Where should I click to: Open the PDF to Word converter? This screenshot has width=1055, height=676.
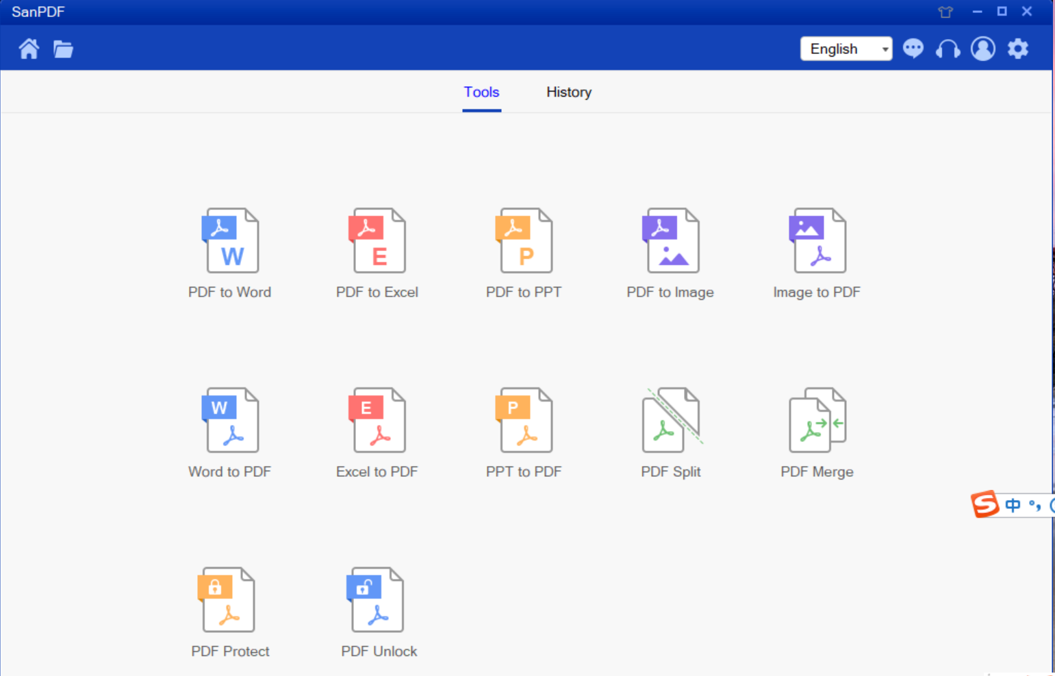pos(230,252)
